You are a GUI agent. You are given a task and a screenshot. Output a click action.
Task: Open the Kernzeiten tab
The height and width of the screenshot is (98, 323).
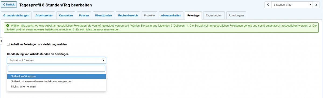pyautogui.click(x=66, y=16)
